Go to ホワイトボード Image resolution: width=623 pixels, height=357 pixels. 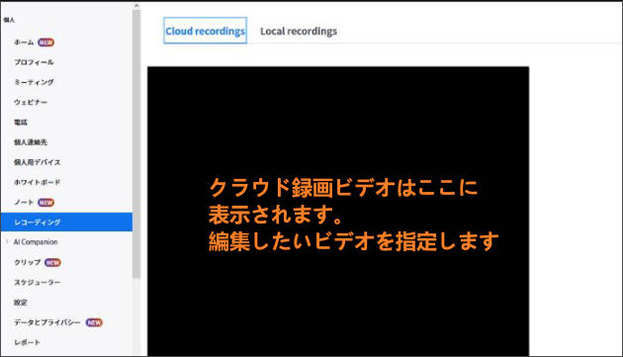click(38, 182)
